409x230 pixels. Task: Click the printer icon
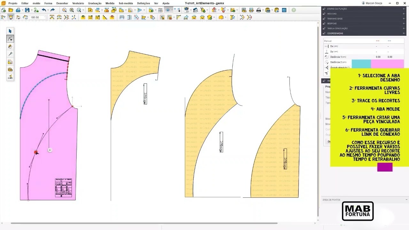tap(259, 10)
